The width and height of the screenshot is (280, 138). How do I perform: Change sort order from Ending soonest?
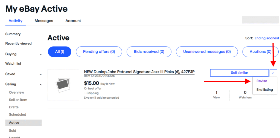[x=267, y=38]
